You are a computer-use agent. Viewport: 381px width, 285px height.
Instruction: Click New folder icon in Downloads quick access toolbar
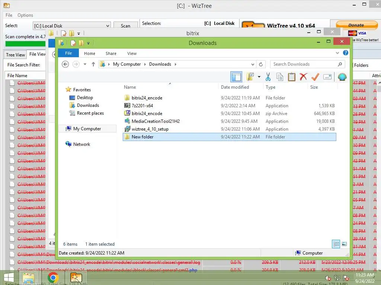(81, 43)
